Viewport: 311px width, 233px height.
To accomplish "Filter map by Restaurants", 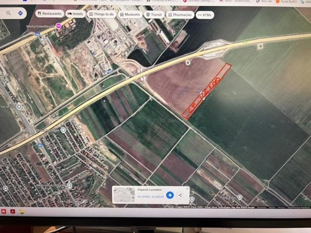I will coord(50,14).
